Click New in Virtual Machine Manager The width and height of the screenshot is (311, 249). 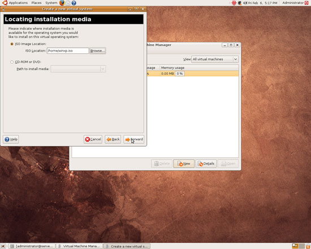coord(184,164)
